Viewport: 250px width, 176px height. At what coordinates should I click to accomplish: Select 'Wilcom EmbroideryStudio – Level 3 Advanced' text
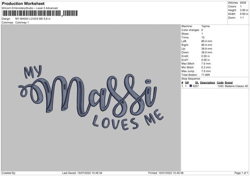[x=30, y=8]
